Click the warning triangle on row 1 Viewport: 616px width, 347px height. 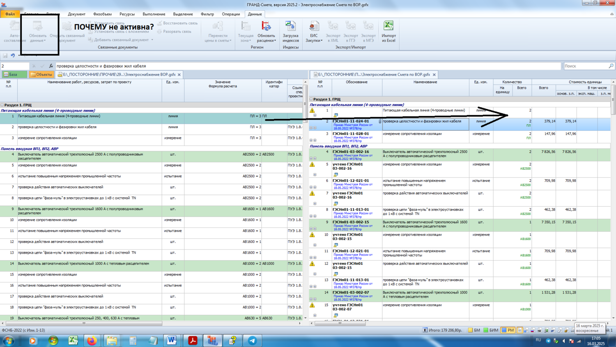click(x=312, y=111)
